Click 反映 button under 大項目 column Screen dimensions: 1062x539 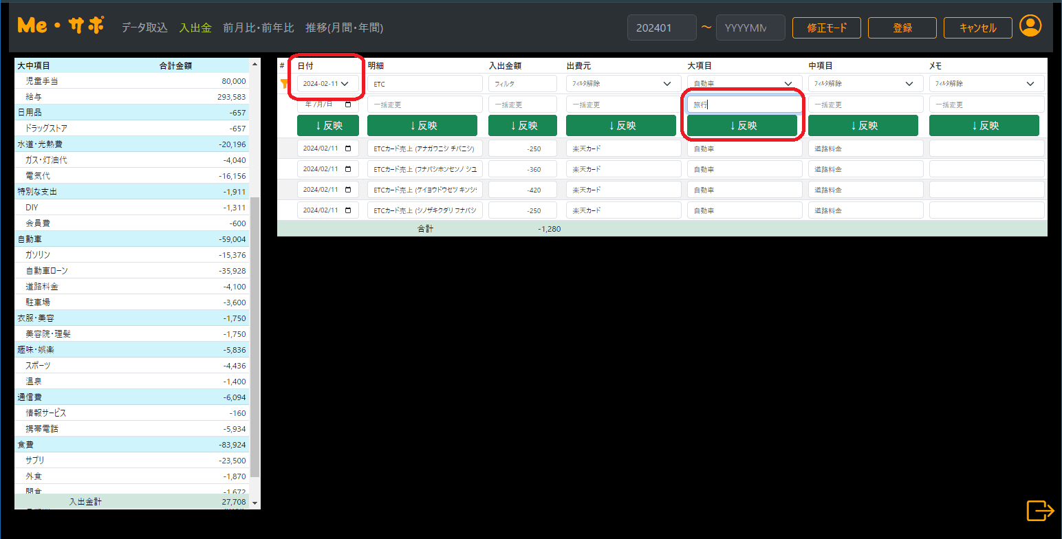tap(742, 126)
